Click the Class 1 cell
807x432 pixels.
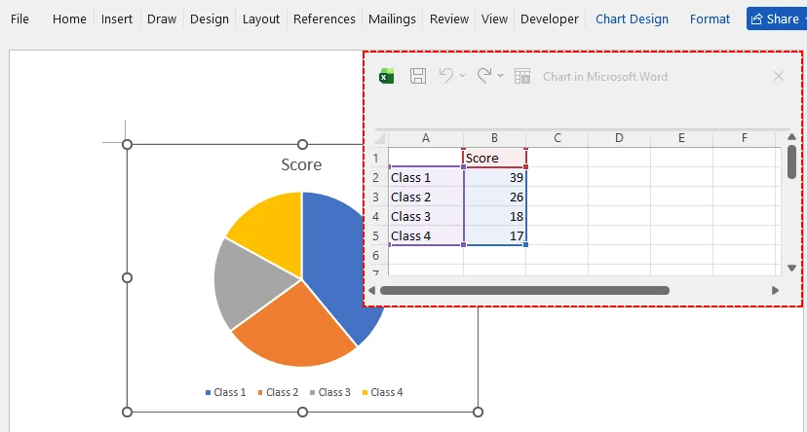click(x=426, y=177)
